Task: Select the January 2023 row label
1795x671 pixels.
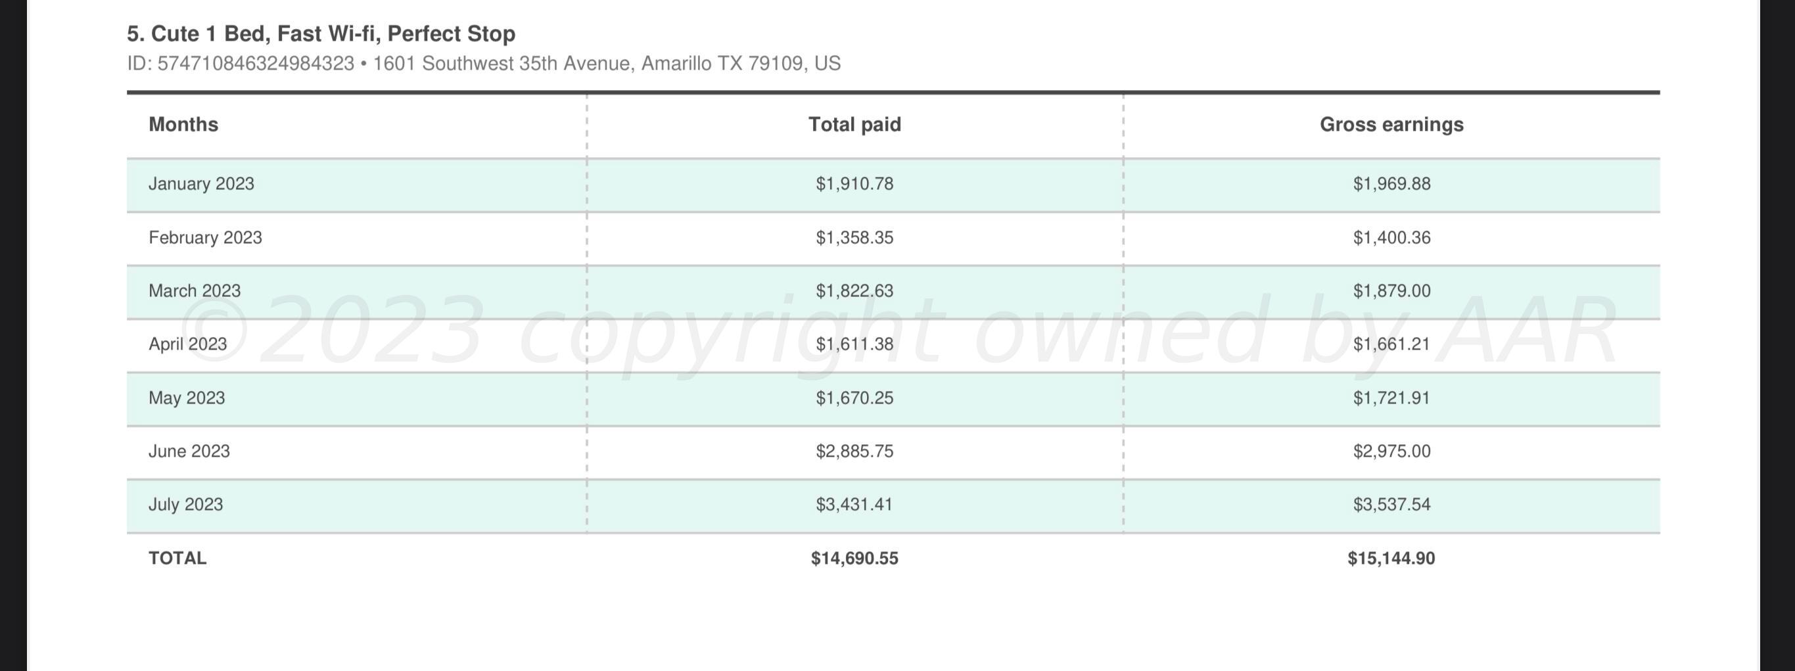Action: pos(201,184)
